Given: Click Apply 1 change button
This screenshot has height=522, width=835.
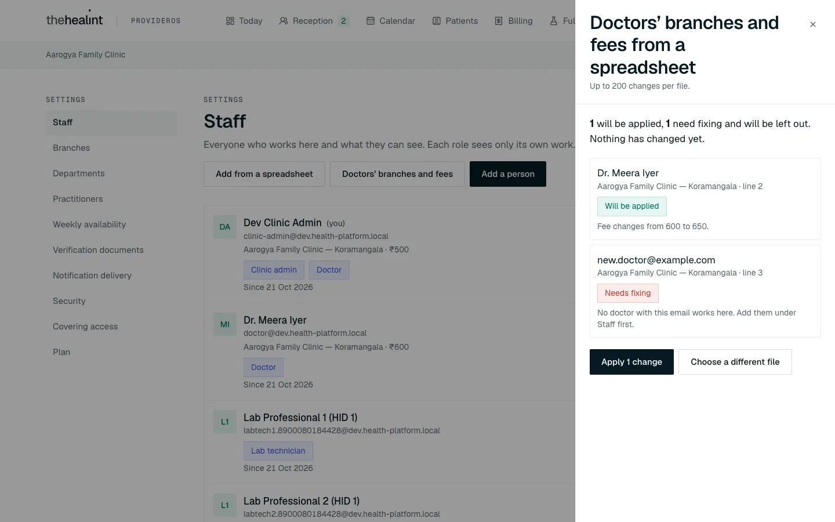Looking at the screenshot, I should tap(631, 362).
